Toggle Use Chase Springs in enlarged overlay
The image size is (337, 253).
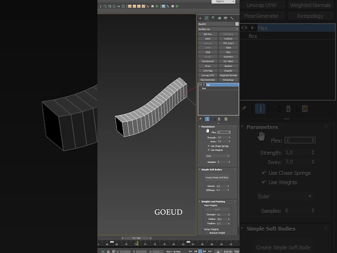(264, 173)
